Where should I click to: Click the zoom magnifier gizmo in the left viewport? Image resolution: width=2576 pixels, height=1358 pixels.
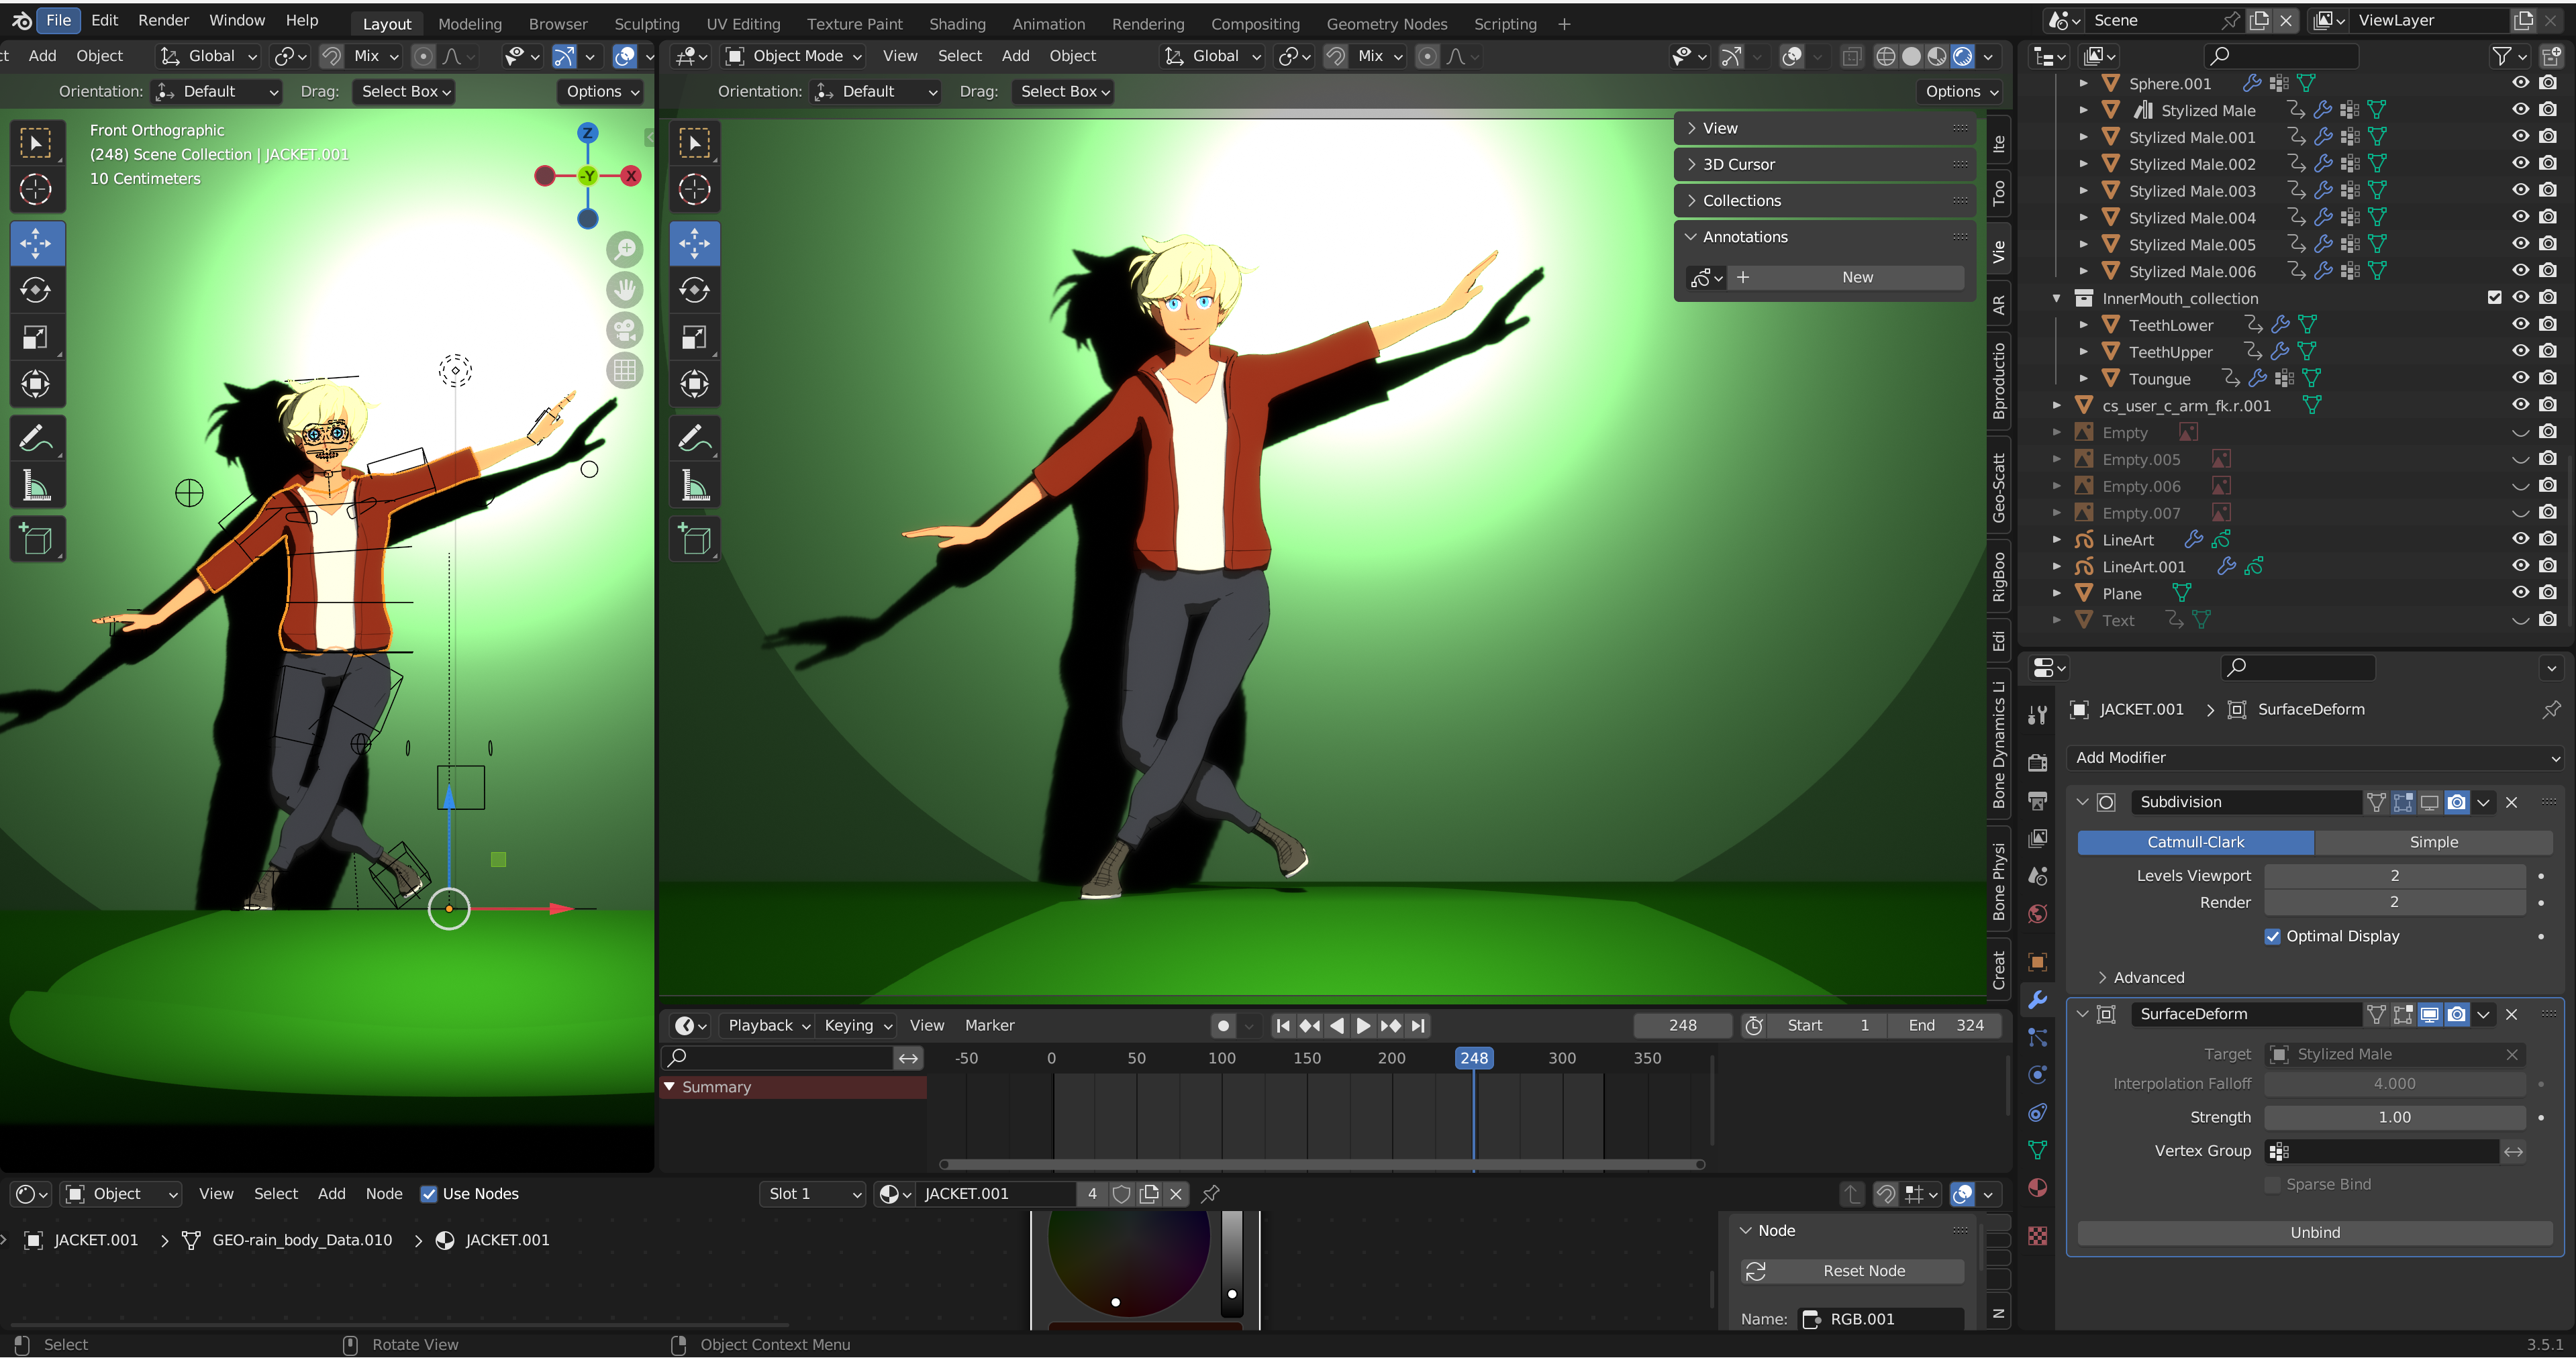coord(625,249)
